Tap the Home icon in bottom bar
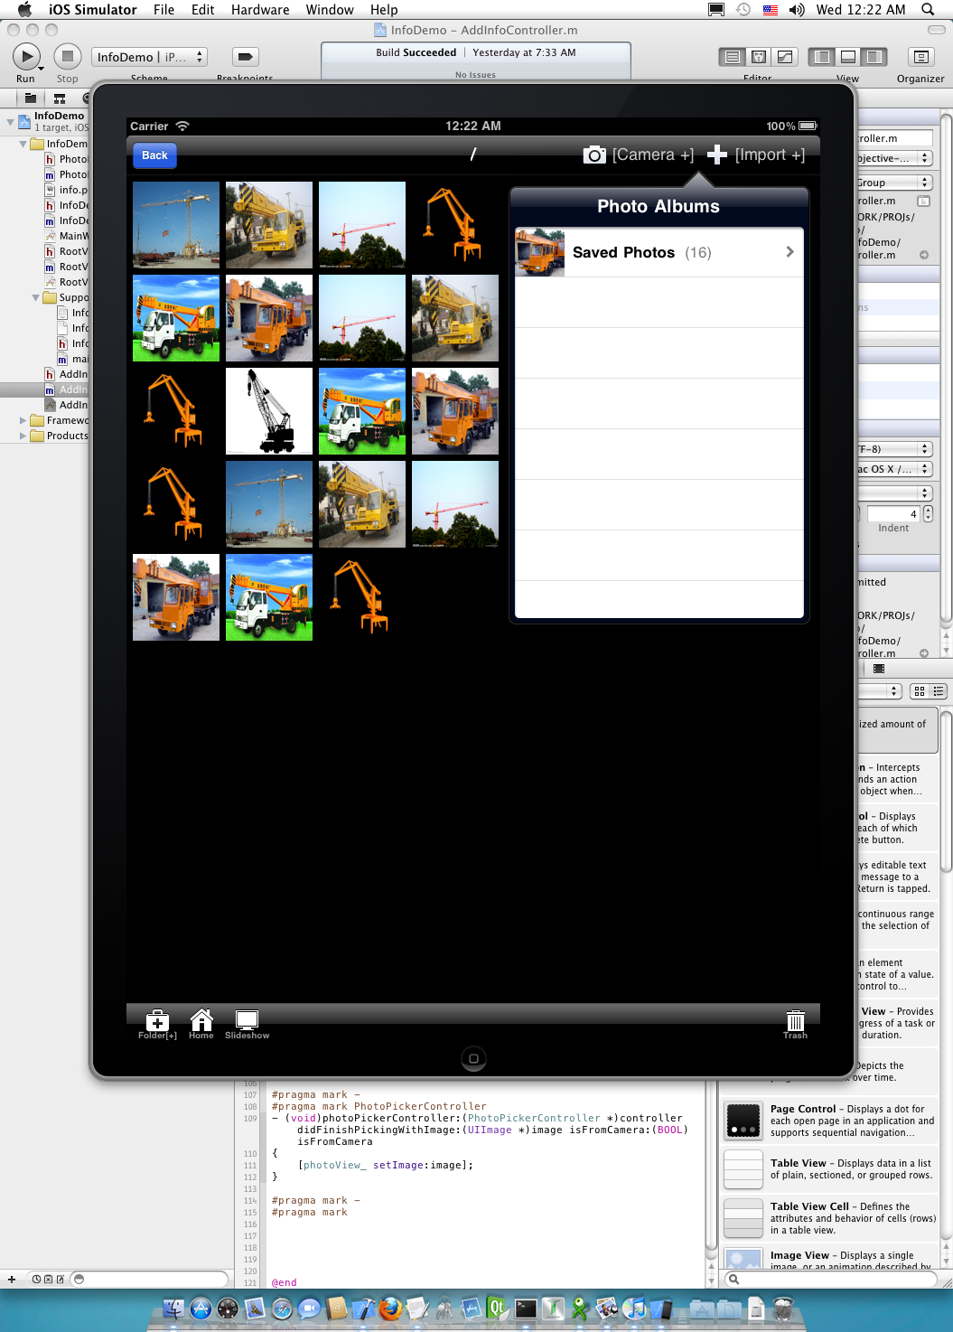The height and width of the screenshot is (1332, 953). [x=201, y=1024]
